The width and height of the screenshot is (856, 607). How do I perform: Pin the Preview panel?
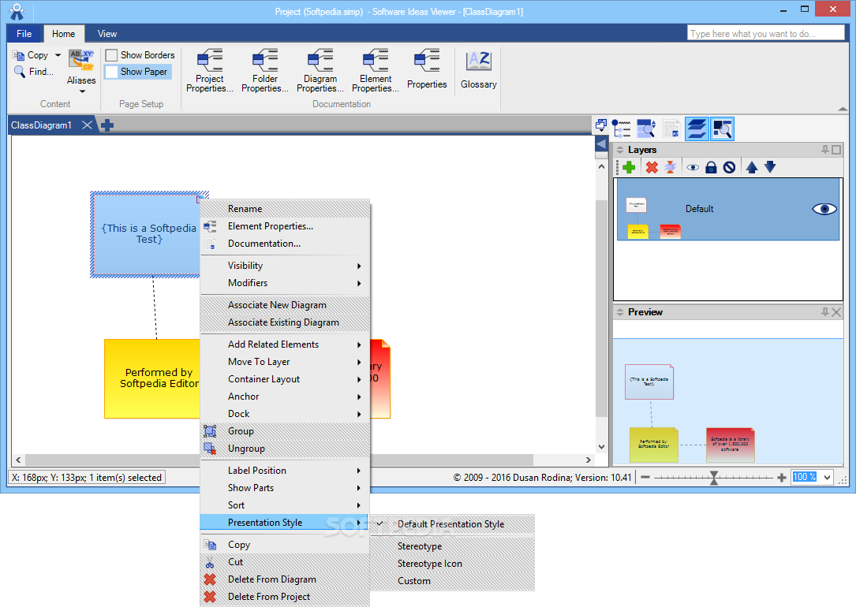825,312
